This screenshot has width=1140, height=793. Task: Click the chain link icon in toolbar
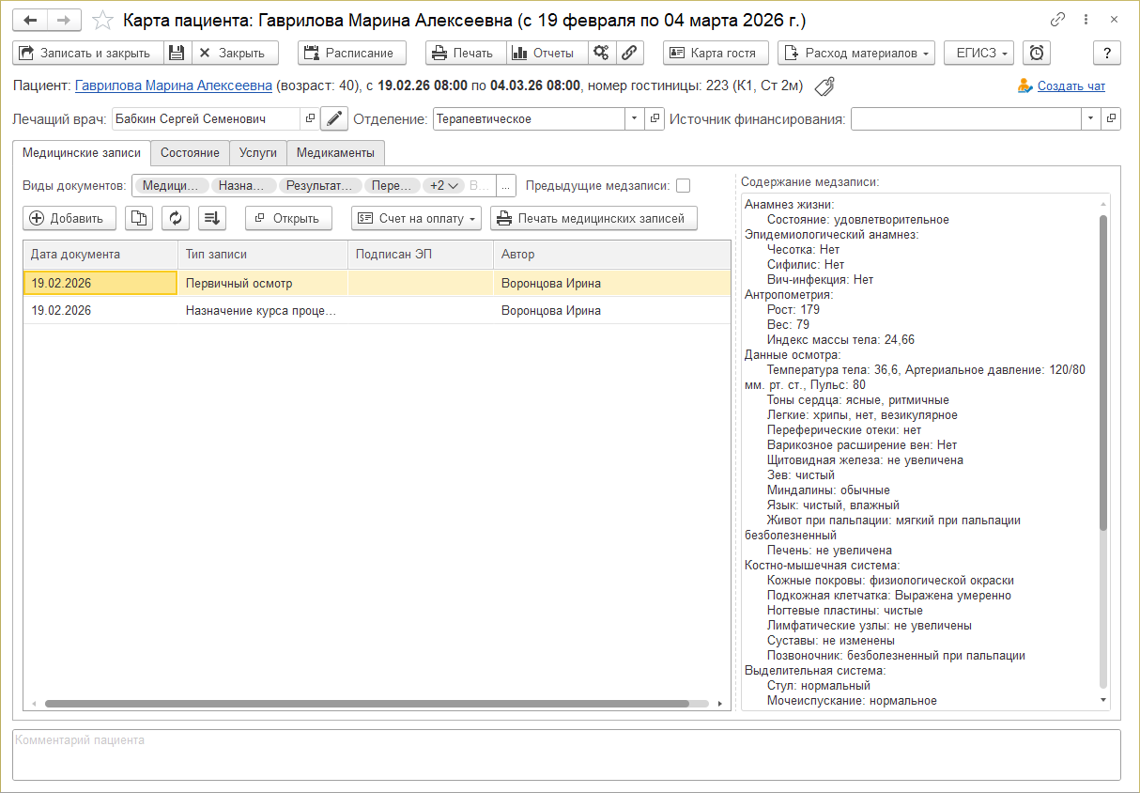click(x=630, y=54)
